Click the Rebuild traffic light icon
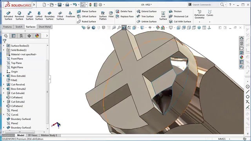251x141 pixels. (90, 5)
